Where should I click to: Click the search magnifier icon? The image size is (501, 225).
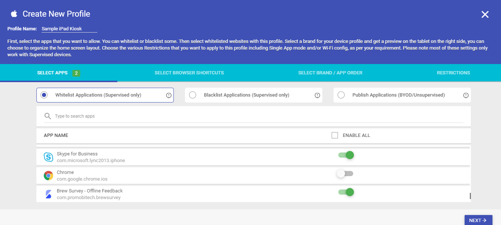pos(48,116)
